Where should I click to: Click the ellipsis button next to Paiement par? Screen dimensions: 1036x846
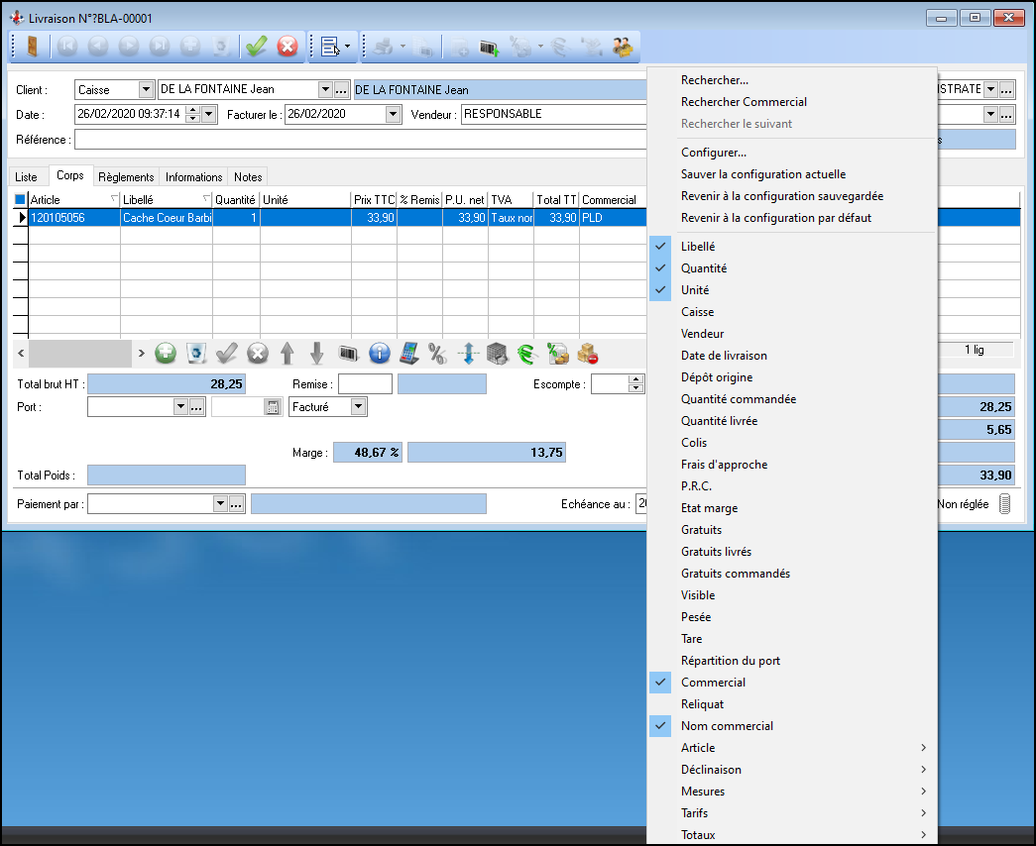click(x=236, y=504)
